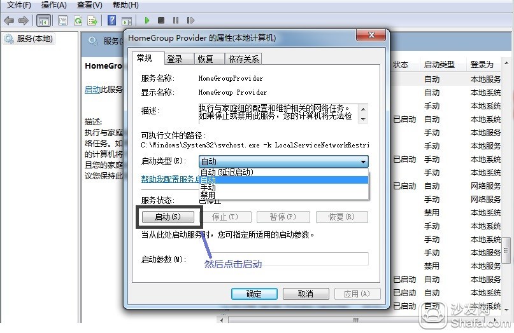Open the 帮助我配置服务 help link
Viewport: 514px width, 333px height.
point(170,179)
